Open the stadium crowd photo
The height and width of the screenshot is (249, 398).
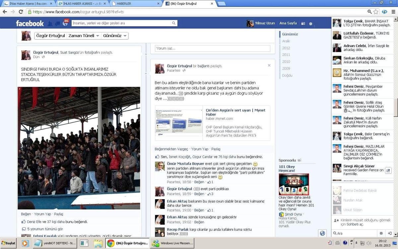(x=79, y=148)
